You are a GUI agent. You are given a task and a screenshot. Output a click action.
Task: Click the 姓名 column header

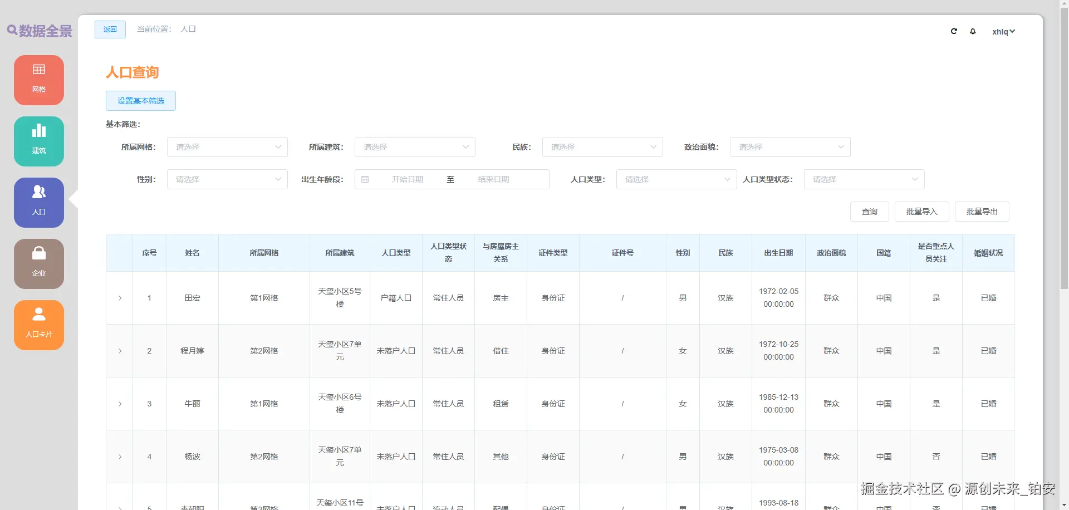(192, 253)
